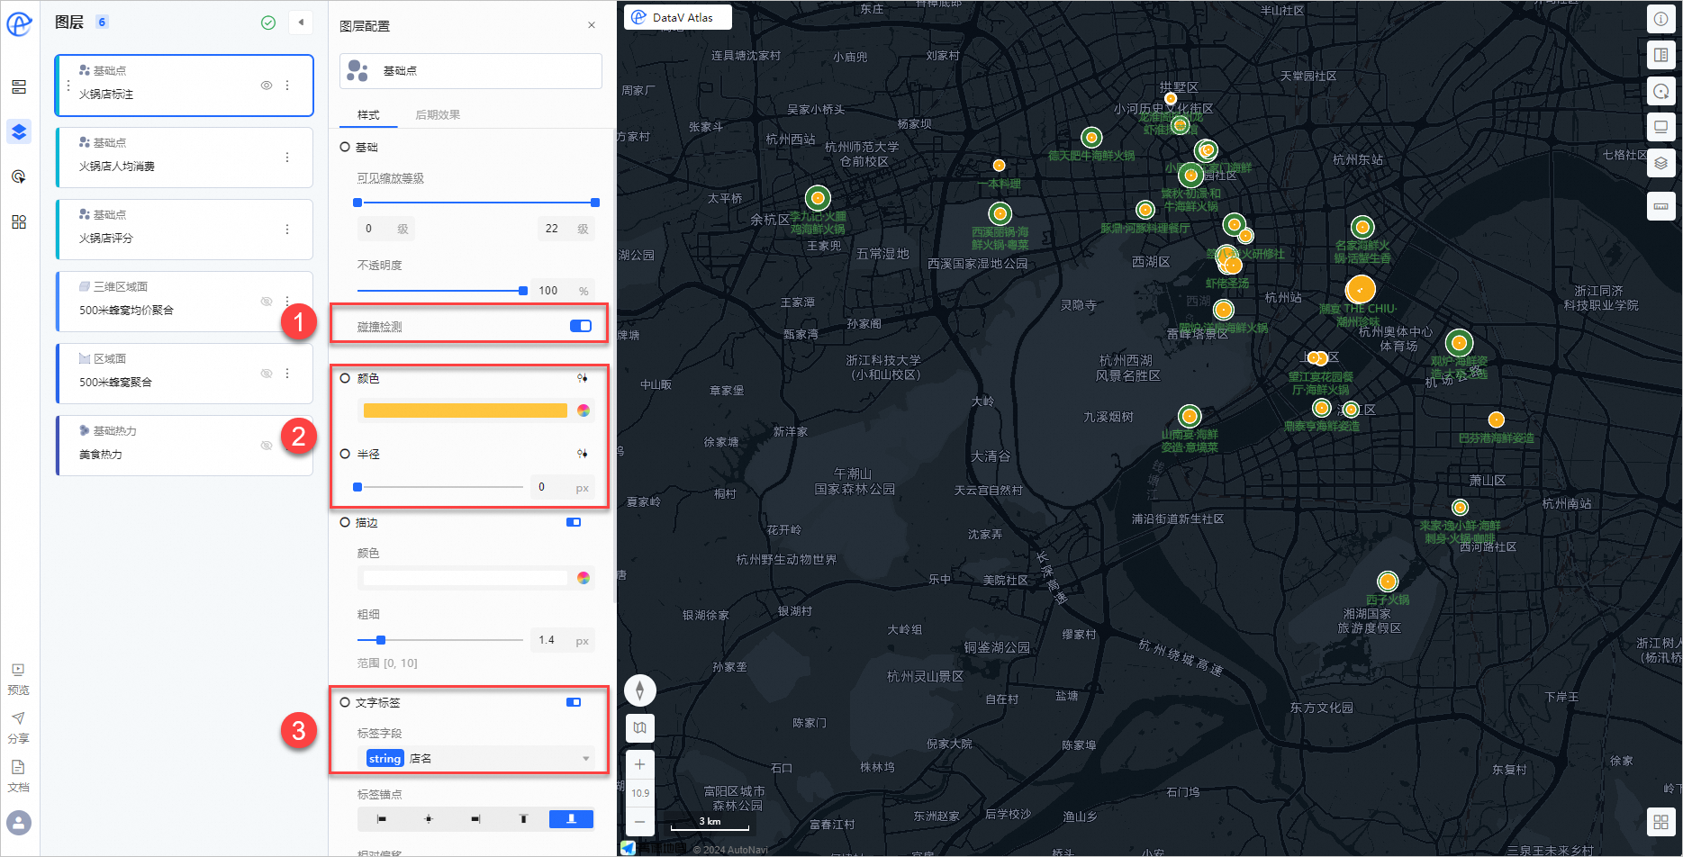Open the data source sidebar icon
The width and height of the screenshot is (1683, 857).
(19, 87)
